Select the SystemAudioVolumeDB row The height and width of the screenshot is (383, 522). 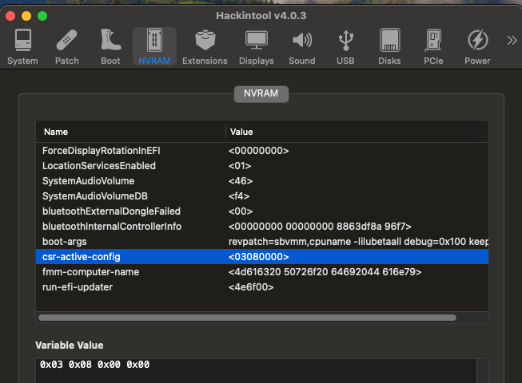[x=262, y=196]
